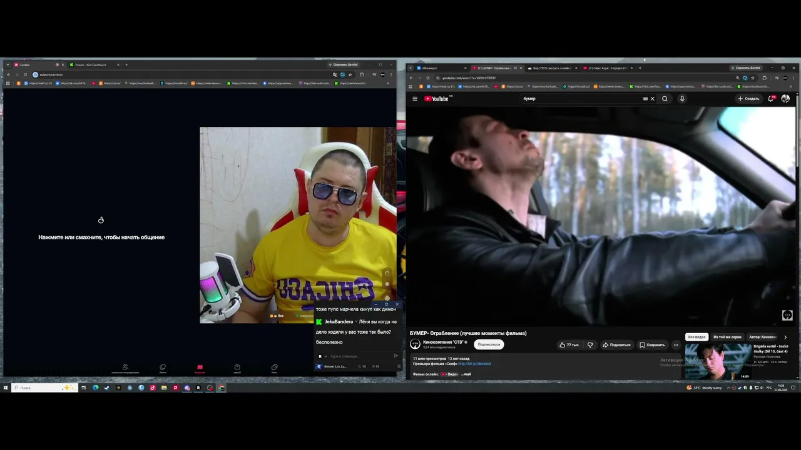Open the tab search dropdown in the right browser
801x450 pixels.
tap(411, 67)
